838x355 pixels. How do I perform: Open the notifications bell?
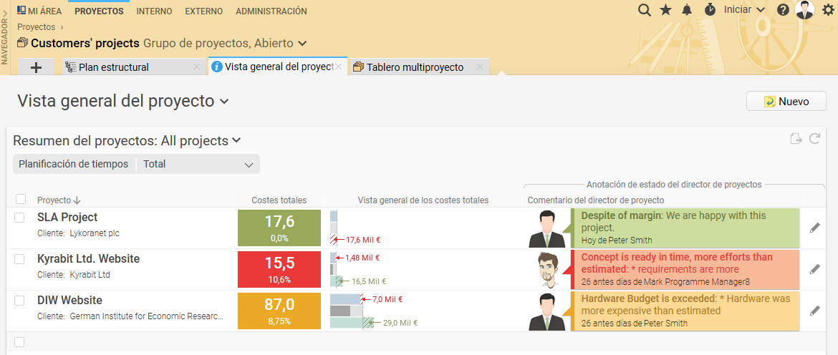[687, 10]
